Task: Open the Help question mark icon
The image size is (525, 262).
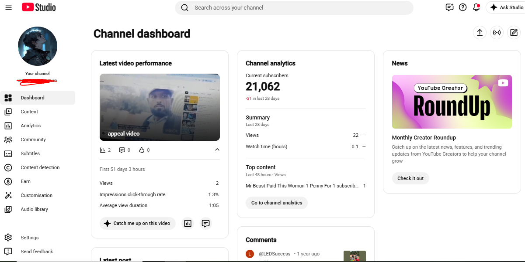Action: 463,7
